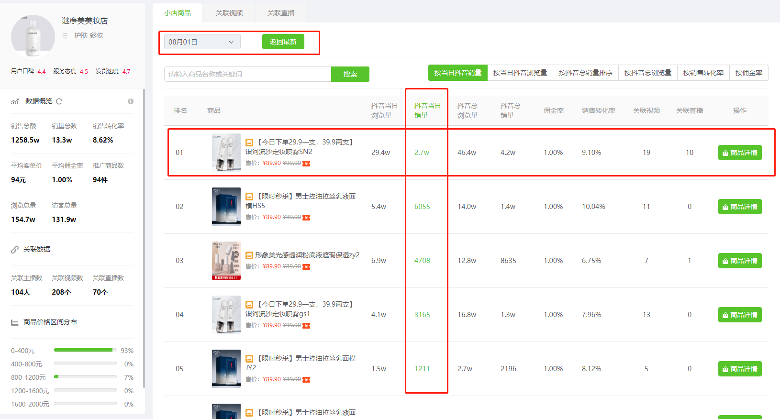The width and height of the screenshot is (780, 419).
Task: Sort by 按抖音总销量排序
Action: pyautogui.click(x=586, y=73)
